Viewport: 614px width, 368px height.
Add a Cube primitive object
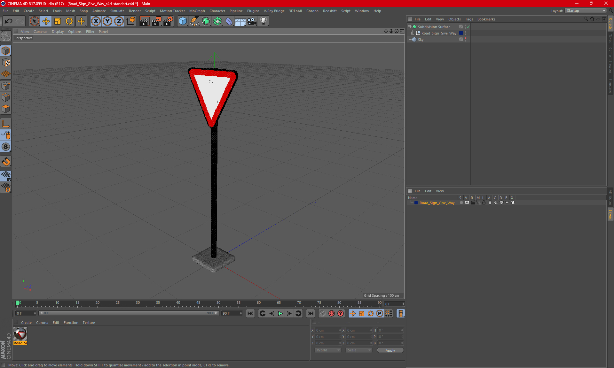click(x=183, y=21)
